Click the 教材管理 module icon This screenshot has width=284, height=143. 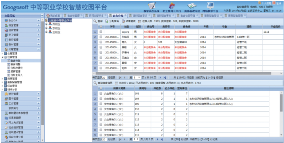pyautogui.click(x=6, y=44)
